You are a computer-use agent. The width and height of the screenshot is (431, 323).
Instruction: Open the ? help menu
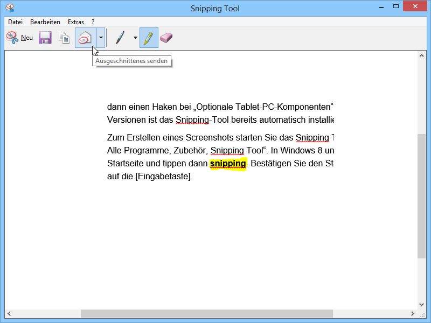click(93, 22)
